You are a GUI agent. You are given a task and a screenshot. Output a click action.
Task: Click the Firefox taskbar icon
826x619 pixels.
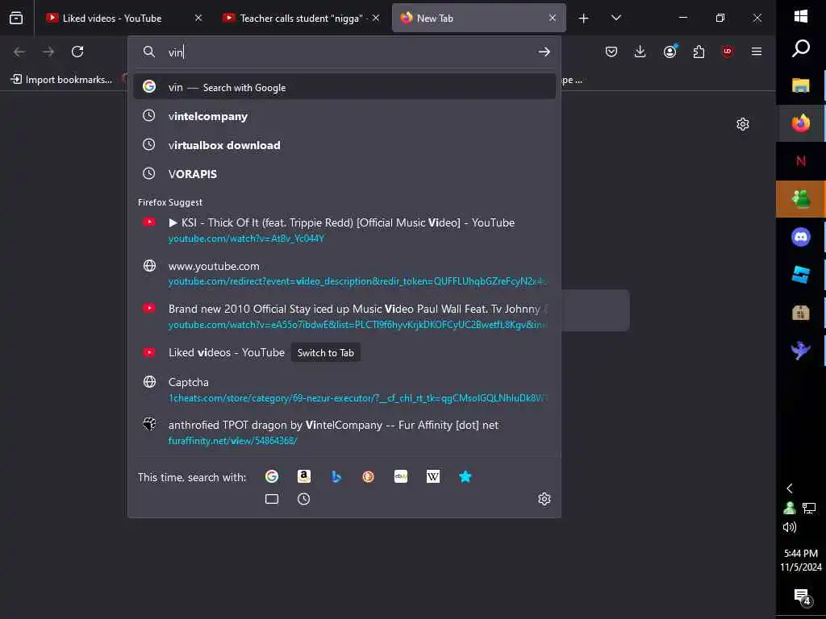(801, 123)
